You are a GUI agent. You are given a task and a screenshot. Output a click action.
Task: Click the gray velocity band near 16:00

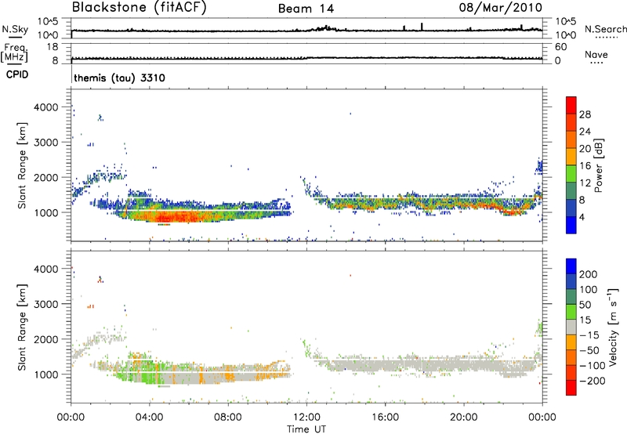pyautogui.click(x=385, y=364)
